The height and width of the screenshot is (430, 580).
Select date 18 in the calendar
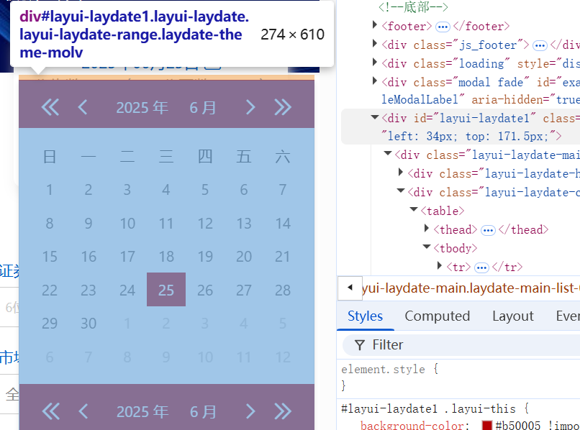tap(166, 256)
